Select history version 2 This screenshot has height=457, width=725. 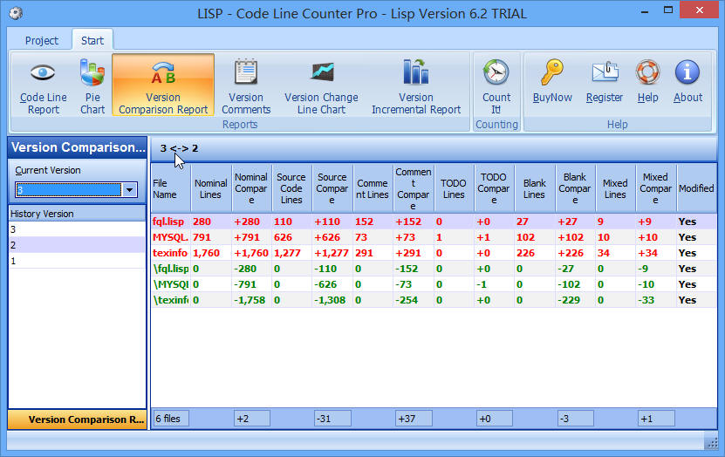[x=77, y=245]
